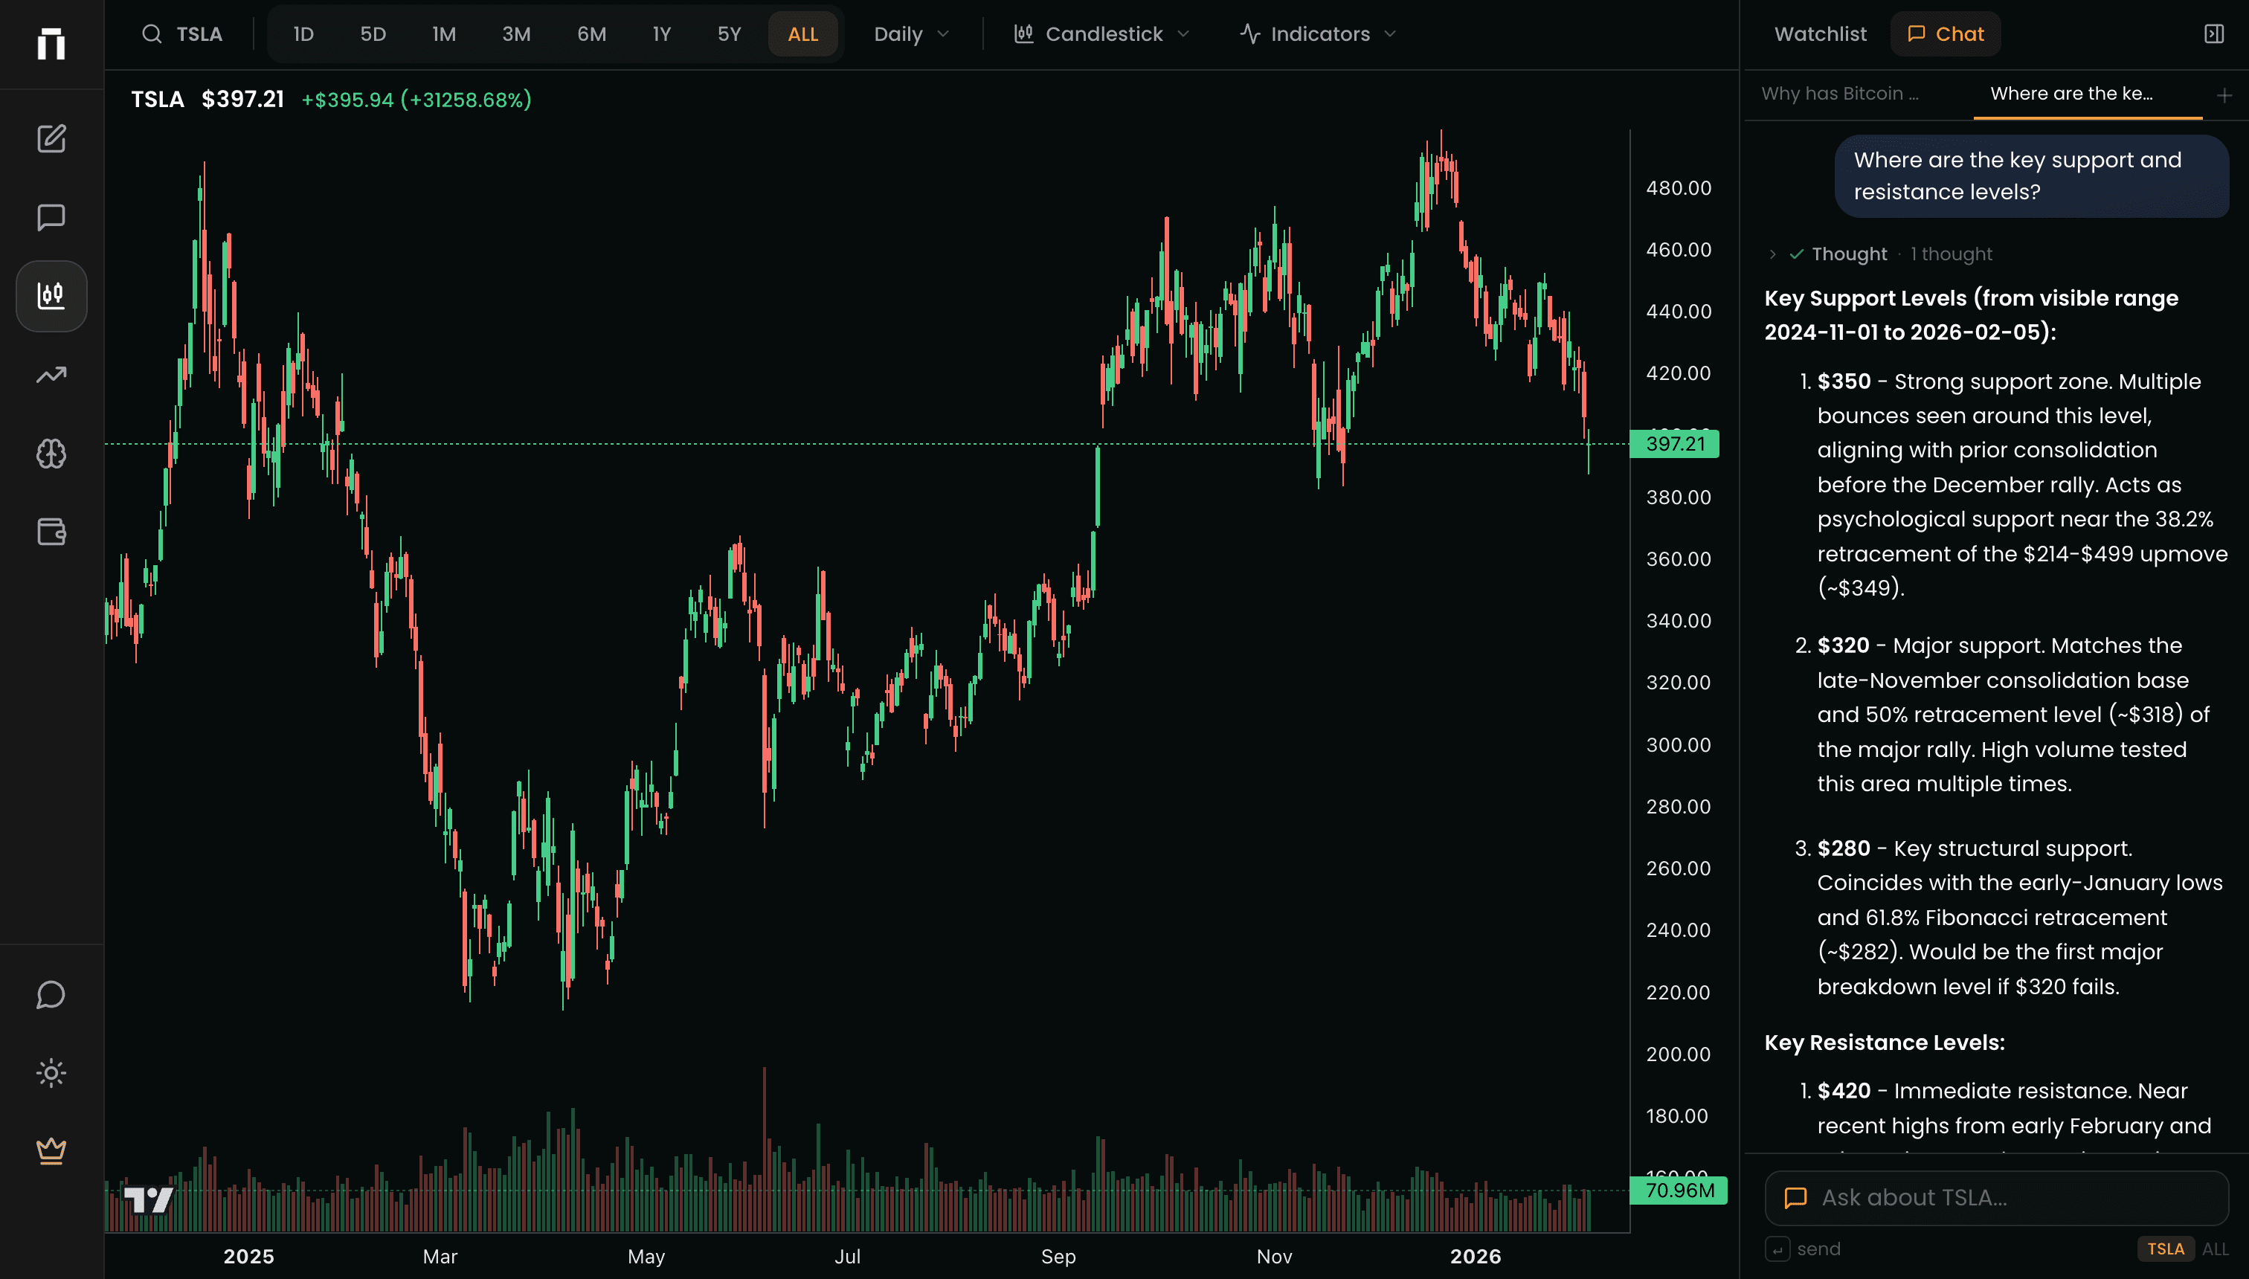Open the trending stocks sidebar icon
This screenshot has height=1279, width=2249.
pyautogui.click(x=51, y=374)
